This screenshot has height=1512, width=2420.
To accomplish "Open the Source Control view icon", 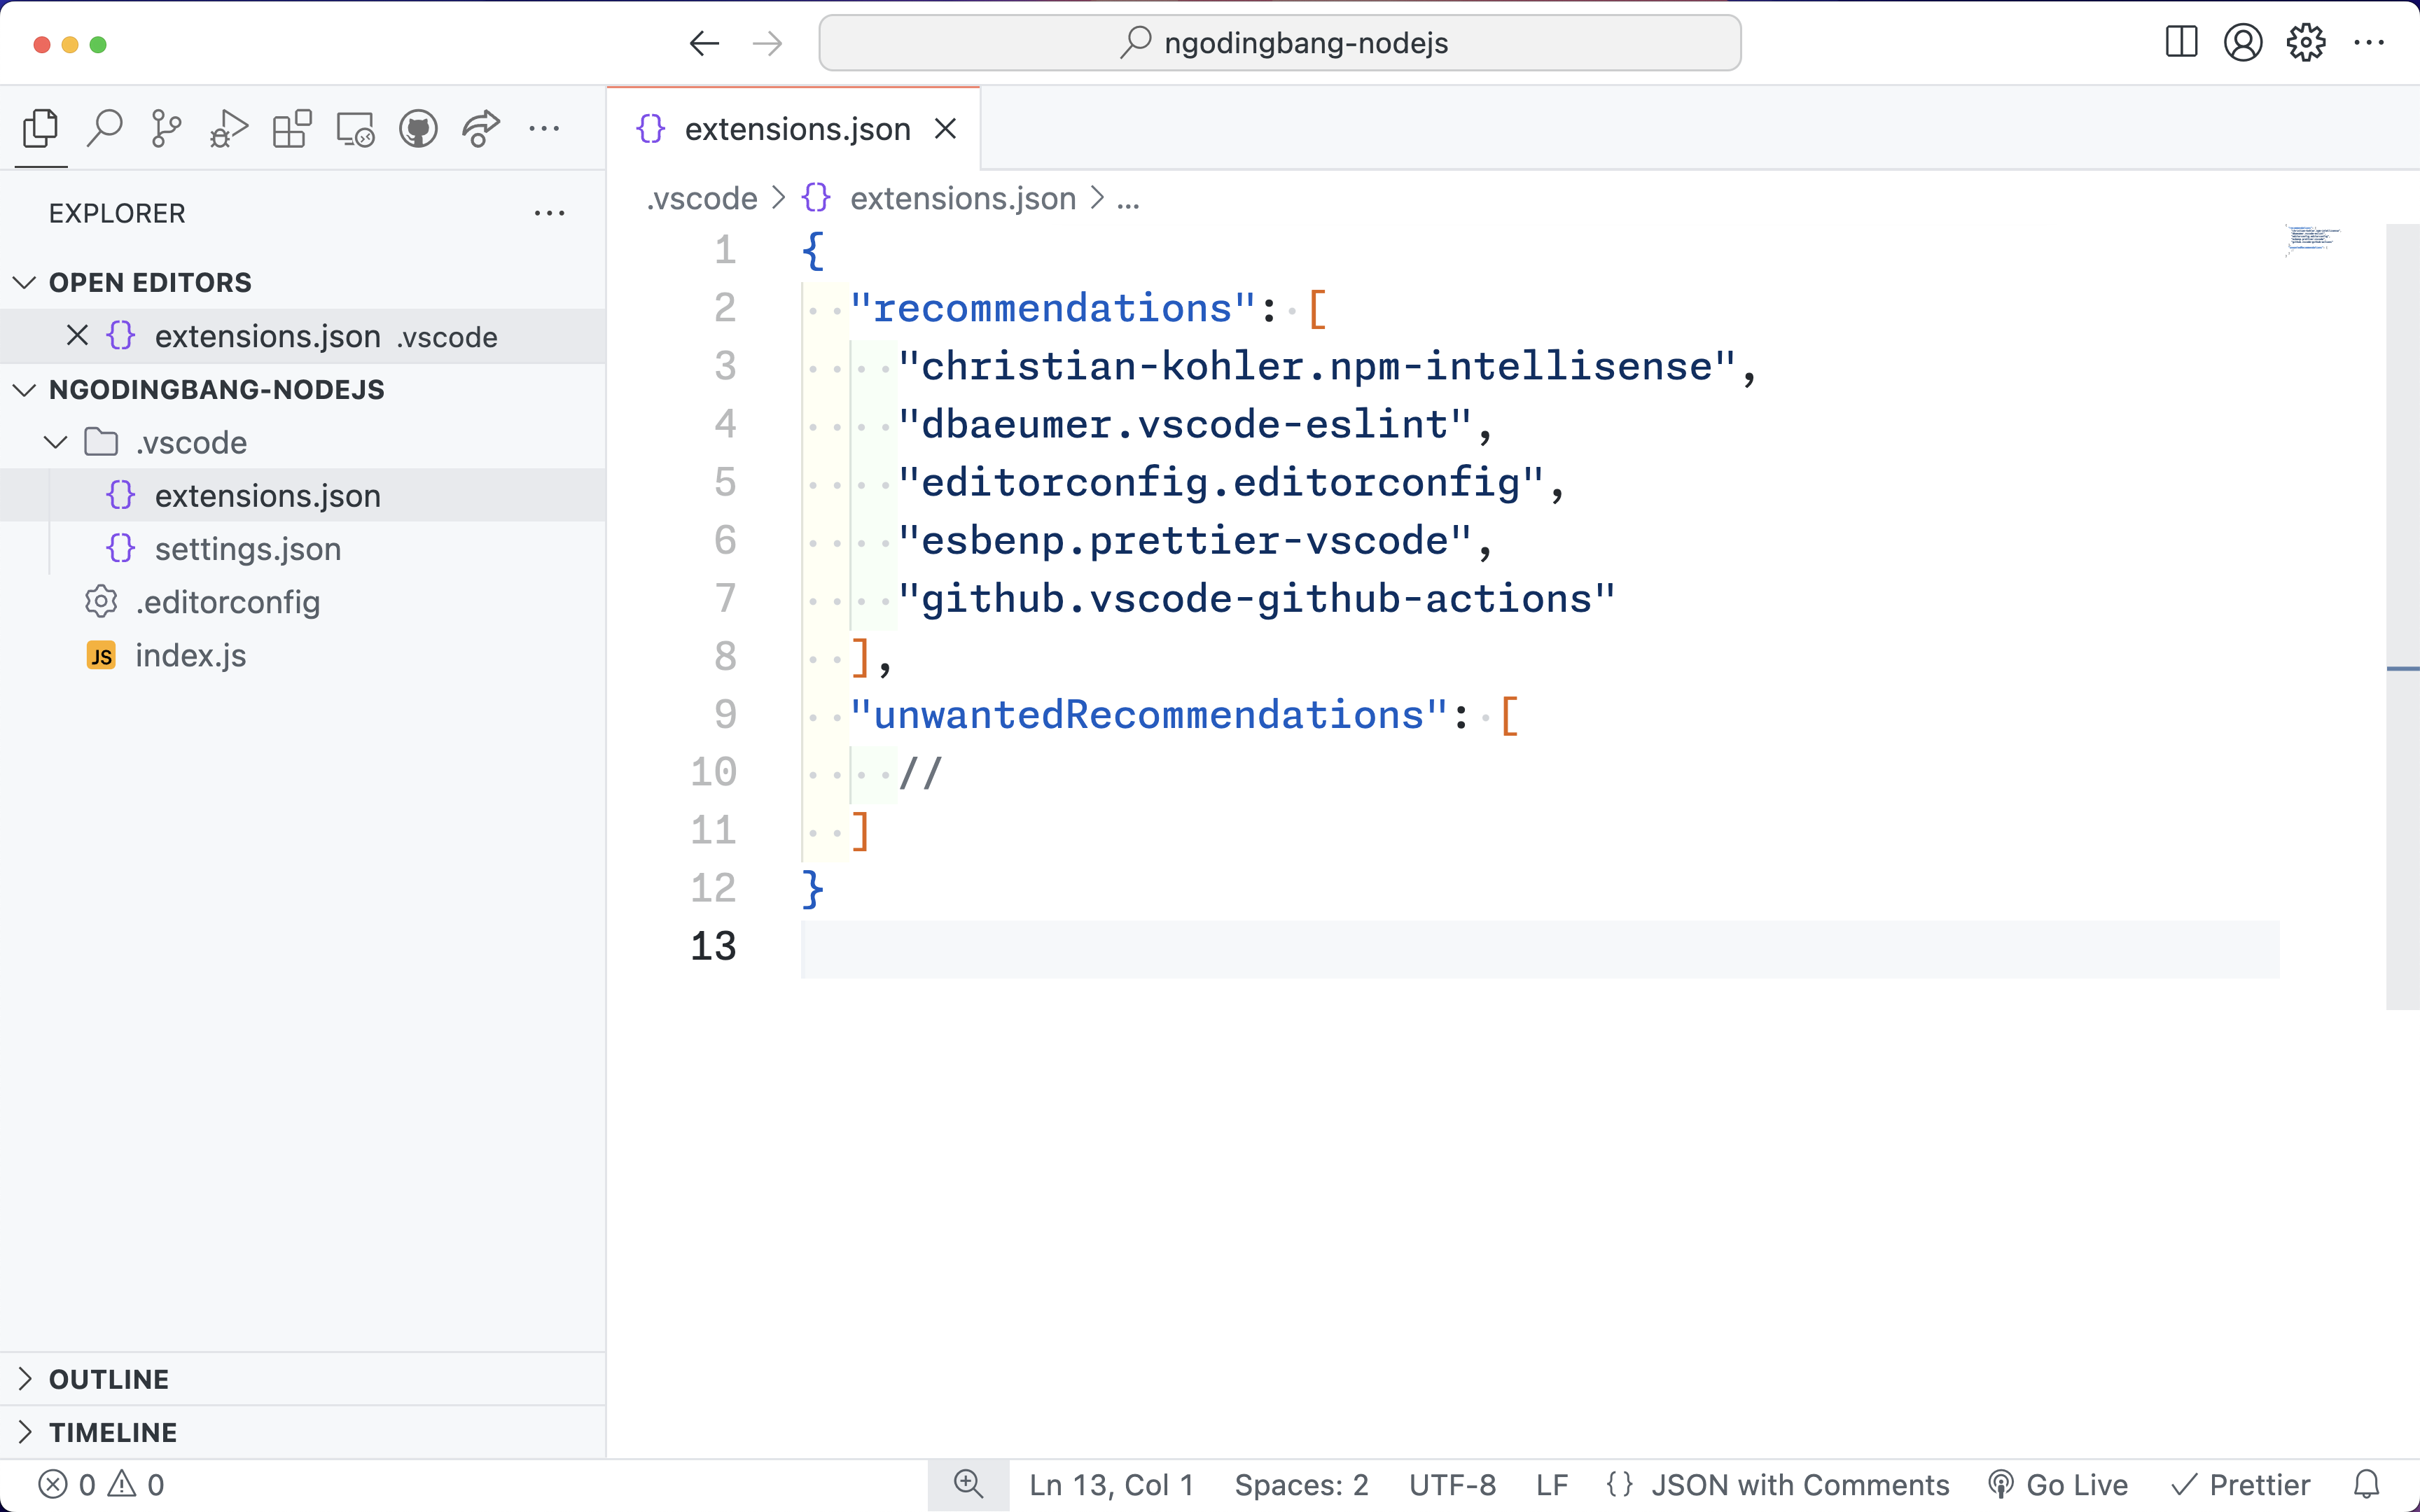I will [x=166, y=129].
